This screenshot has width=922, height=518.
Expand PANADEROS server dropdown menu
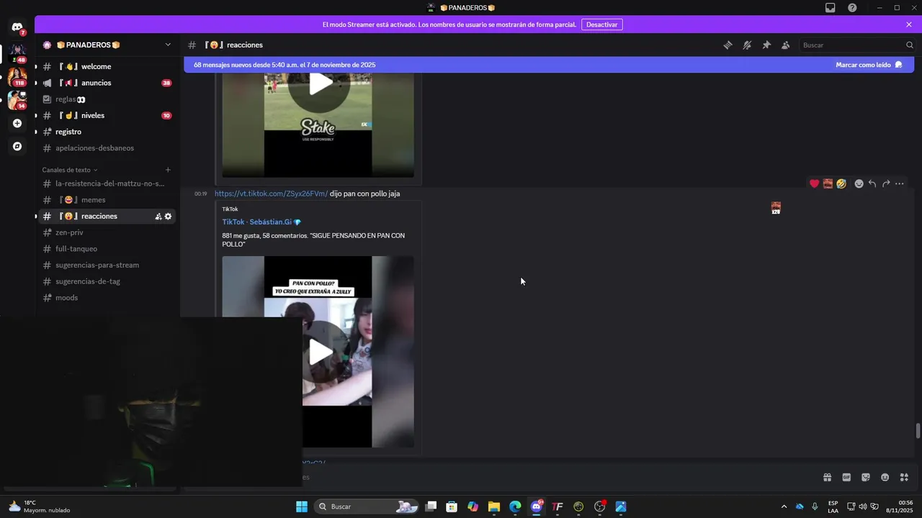click(168, 45)
